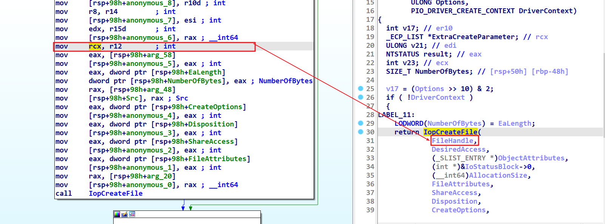Click [rsp+98h+Disposition] operand in disassembly
Screen dimensions: 605x224
click(x=194, y=124)
